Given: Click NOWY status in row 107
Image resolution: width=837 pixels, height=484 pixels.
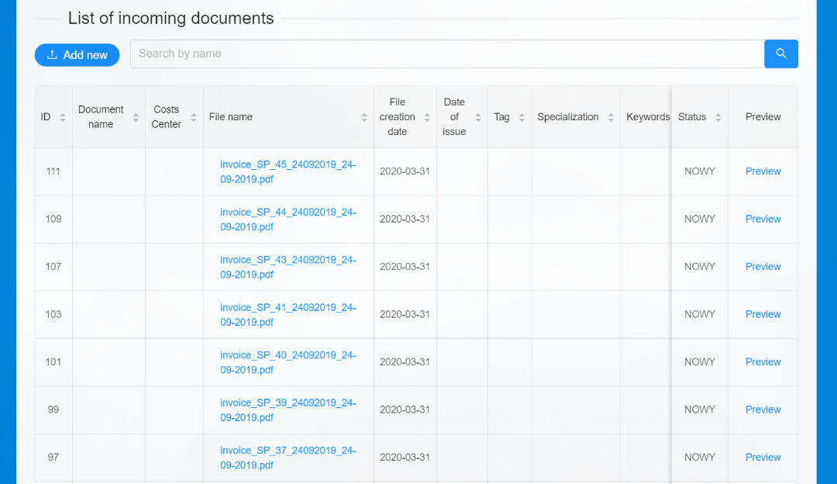Looking at the screenshot, I should pyautogui.click(x=700, y=267).
